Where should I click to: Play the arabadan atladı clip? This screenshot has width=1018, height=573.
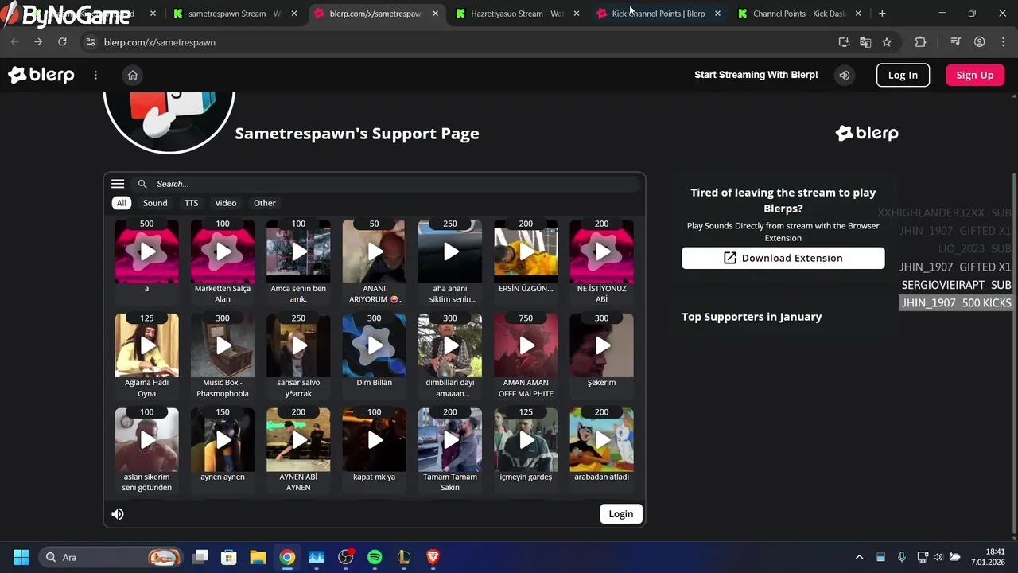[x=602, y=440]
